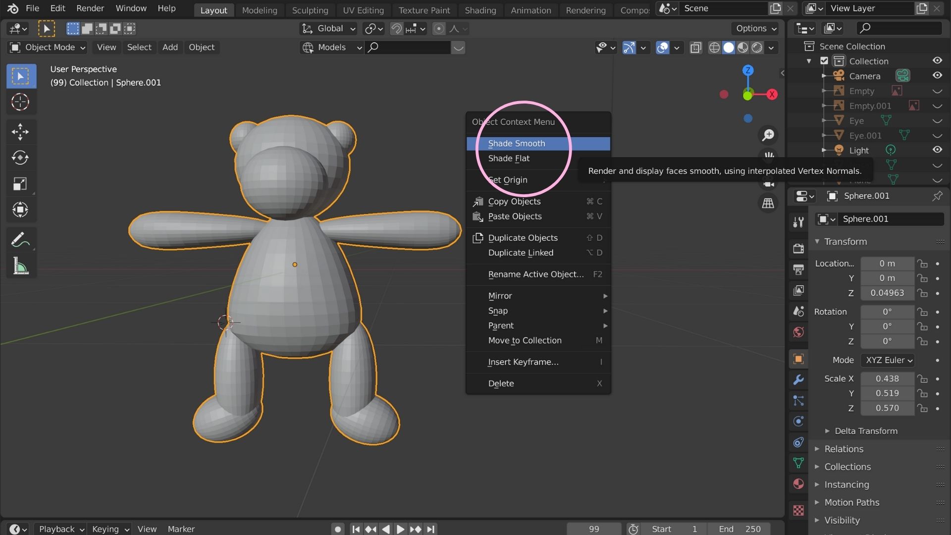Click Shade Smooth in the context menu

click(x=516, y=143)
